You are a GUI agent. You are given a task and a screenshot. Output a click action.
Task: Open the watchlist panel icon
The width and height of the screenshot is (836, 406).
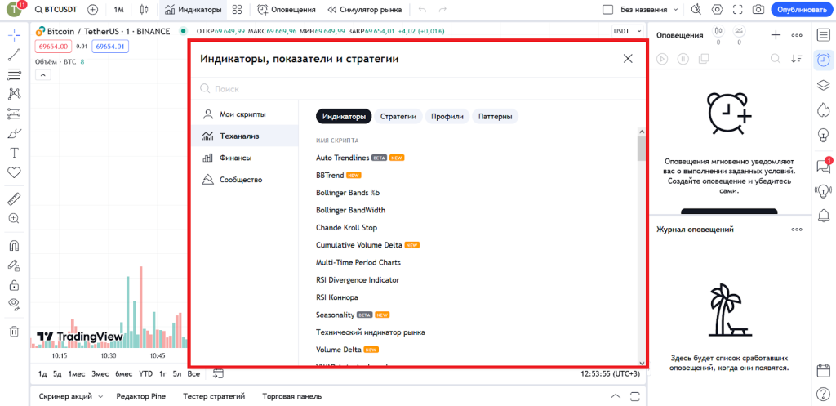tap(823, 34)
